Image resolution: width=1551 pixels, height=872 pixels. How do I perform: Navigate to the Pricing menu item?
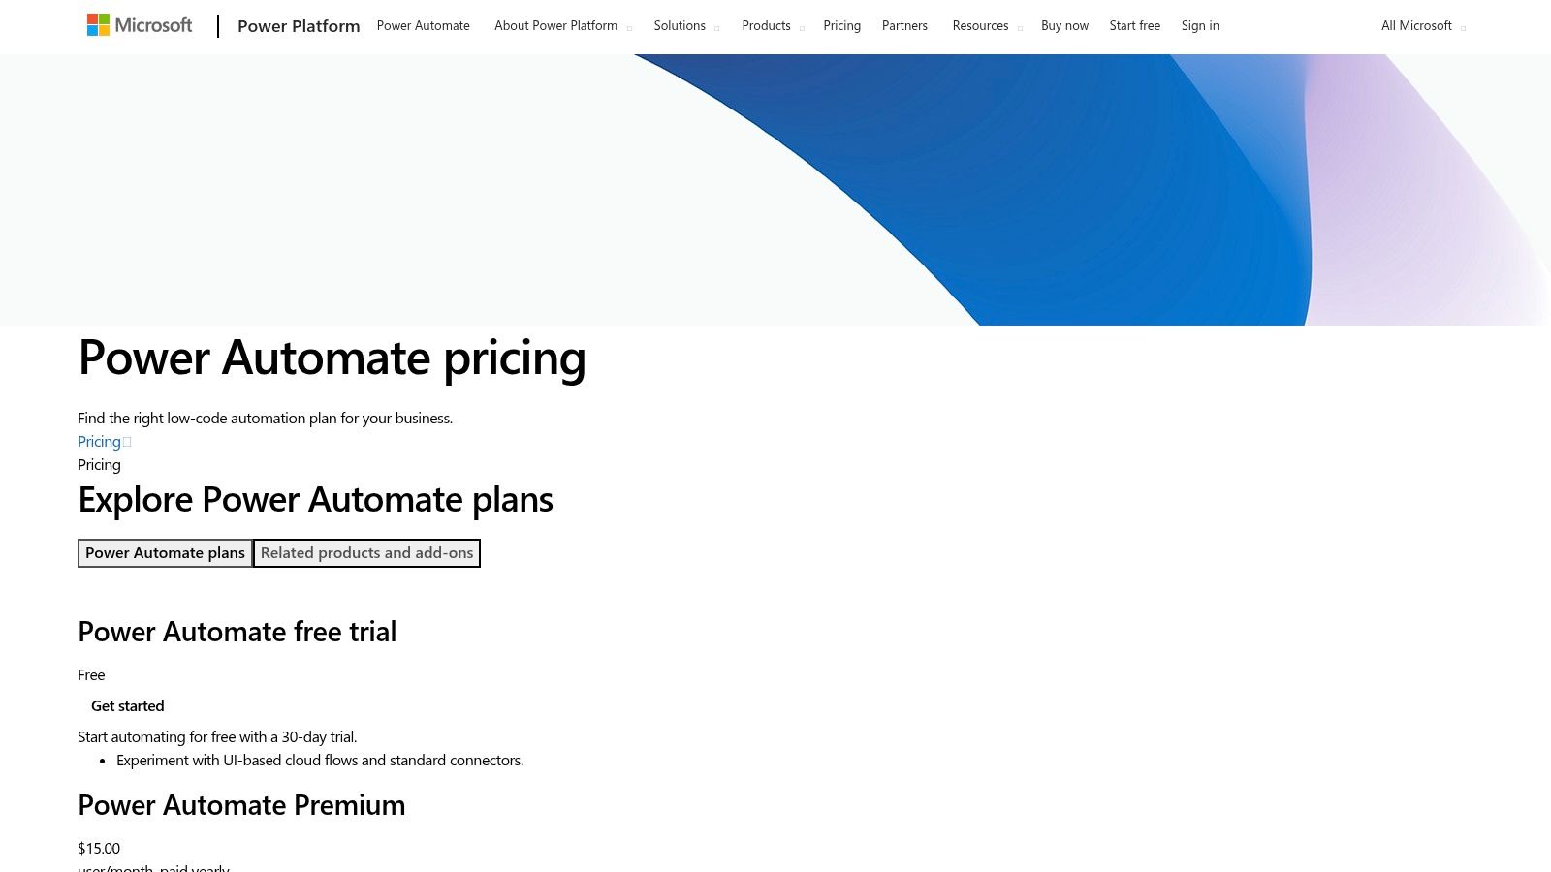841,25
